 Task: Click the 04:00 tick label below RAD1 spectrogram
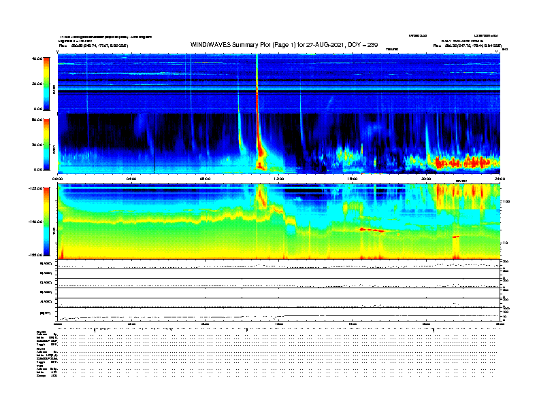[x=131, y=179]
